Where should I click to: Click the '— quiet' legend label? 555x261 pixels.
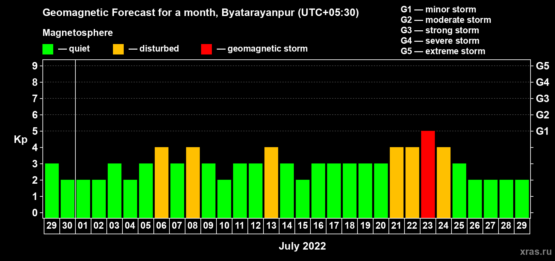coord(74,49)
